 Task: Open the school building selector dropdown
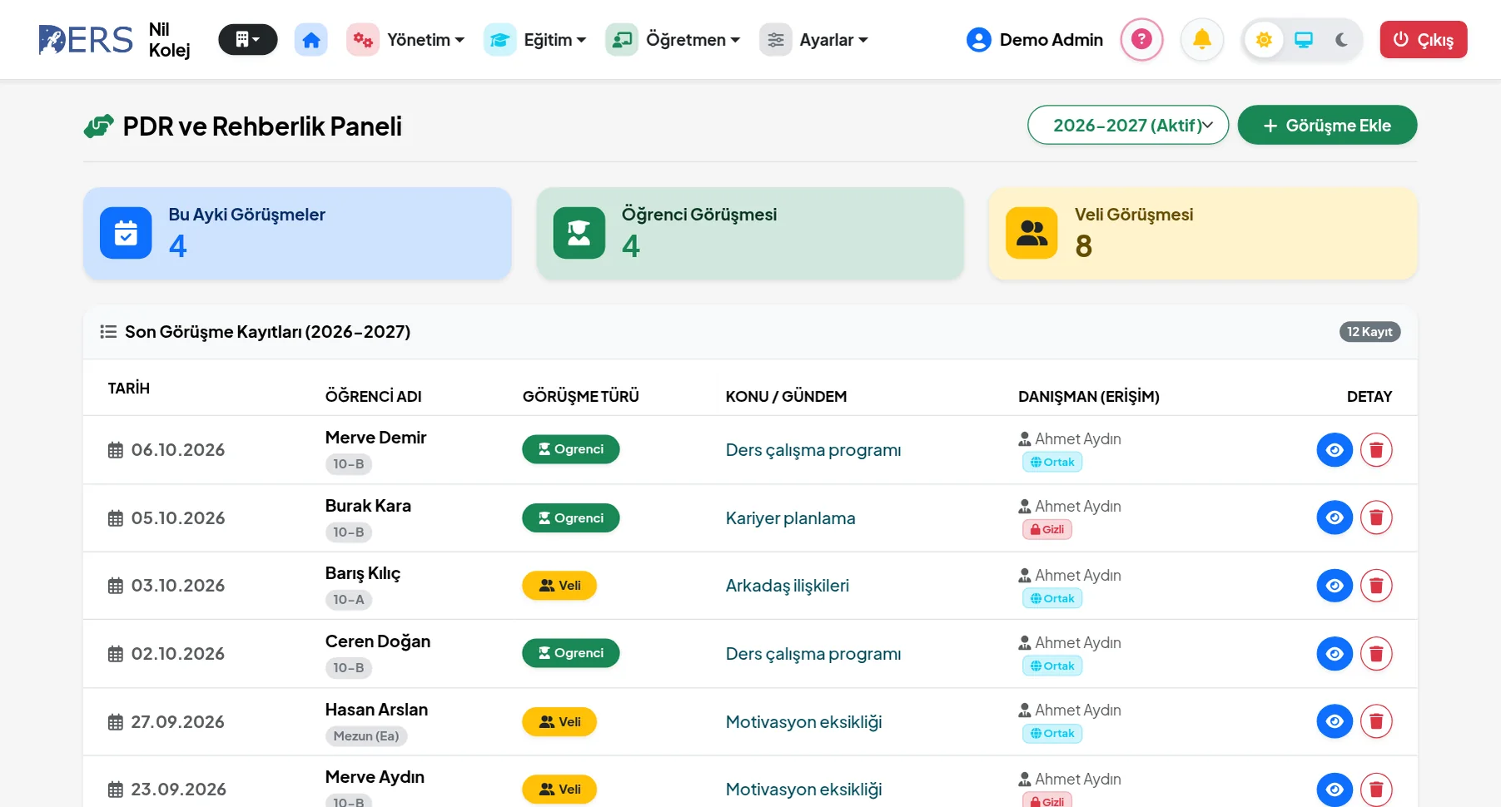247,40
